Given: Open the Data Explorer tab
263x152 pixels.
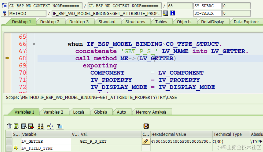Looking at the screenshot, I should (x=246, y=22).
